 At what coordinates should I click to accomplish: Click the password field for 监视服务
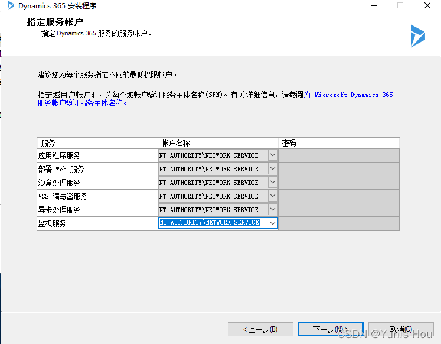tap(339, 223)
